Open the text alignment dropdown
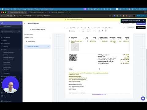 pyautogui.click(x=110, y=28)
